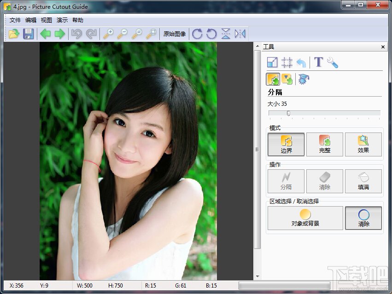Image resolution: width=392 pixels, height=294 pixels.
Task: Open a file with the folder icon
Action: click(x=14, y=34)
